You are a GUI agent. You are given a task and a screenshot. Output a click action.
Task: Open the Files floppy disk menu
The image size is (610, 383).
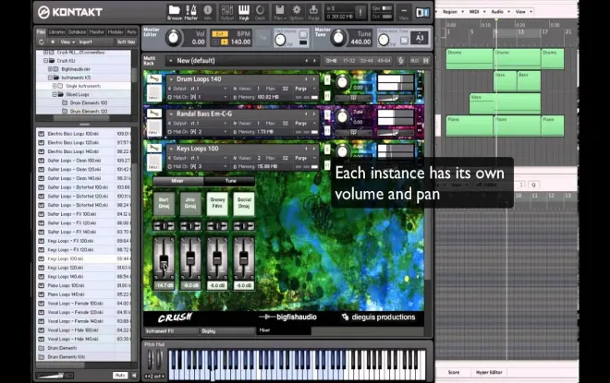279,12
